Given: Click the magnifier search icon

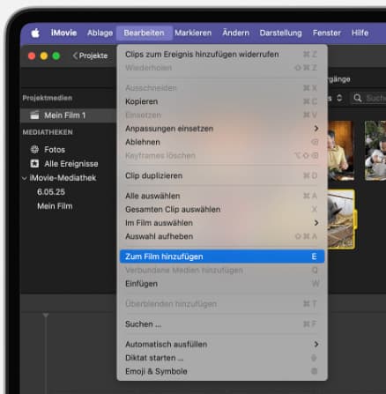Looking at the screenshot, I should tap(358, 98).
